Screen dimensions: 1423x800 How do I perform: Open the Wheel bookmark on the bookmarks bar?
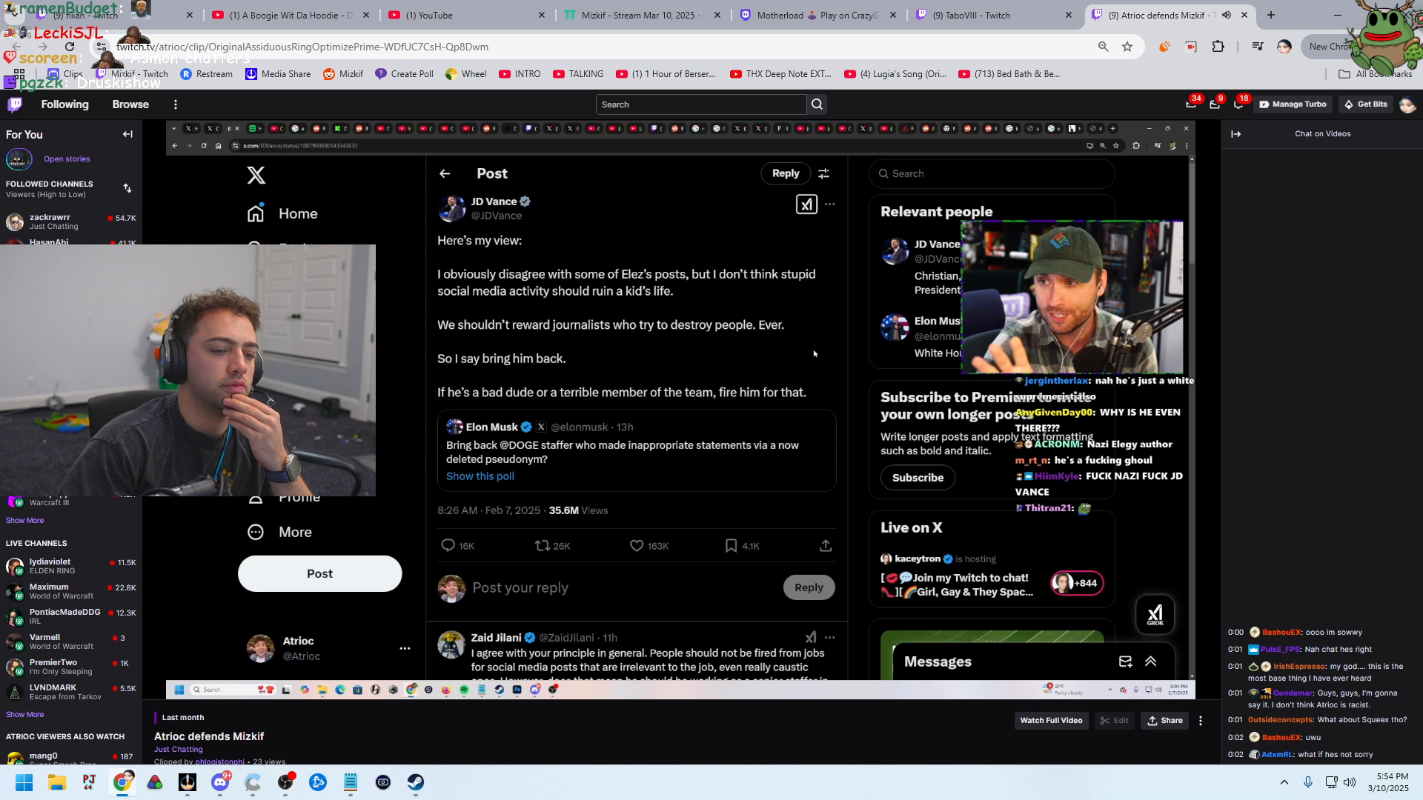(465, 73)
